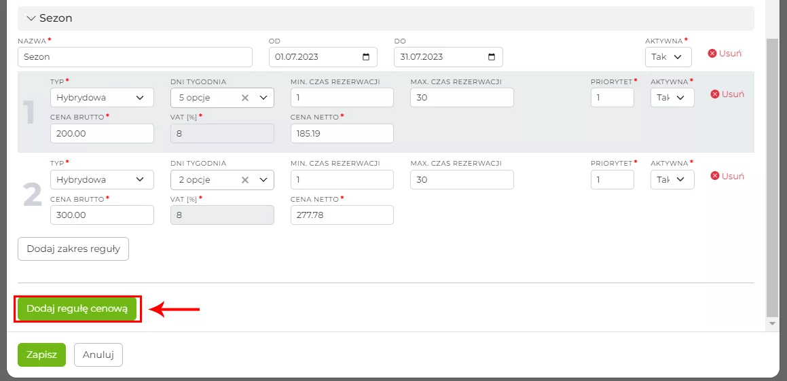Viewport: 787px width, 381px height.
Task: Collapse the Sezon section header
Action: 31,18
